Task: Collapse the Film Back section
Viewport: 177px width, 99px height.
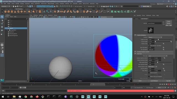Action: coord(135,54)
